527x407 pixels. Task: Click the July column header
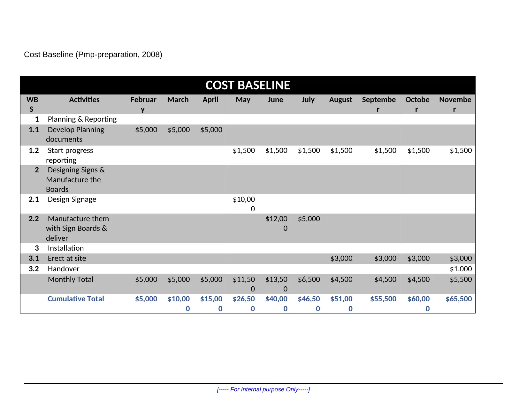coord(308,100)
